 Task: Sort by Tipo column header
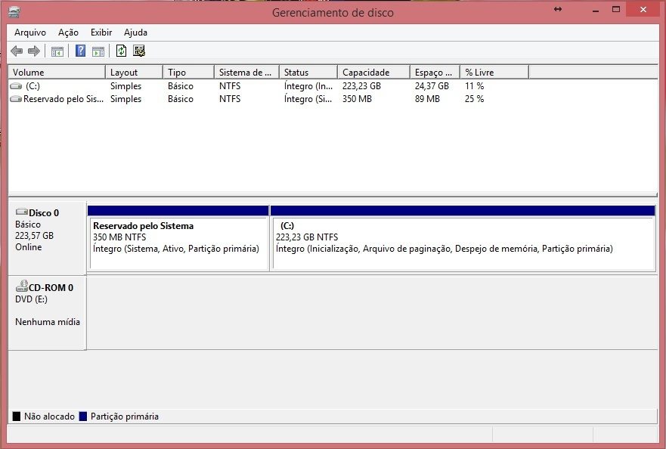point(188,73)
